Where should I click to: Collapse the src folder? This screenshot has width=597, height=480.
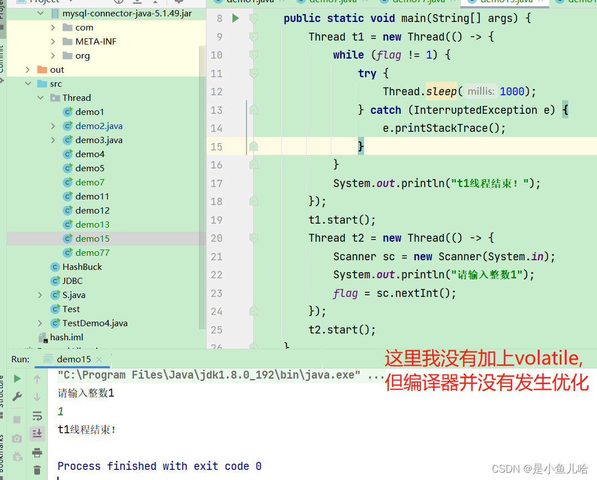point(28,83)
